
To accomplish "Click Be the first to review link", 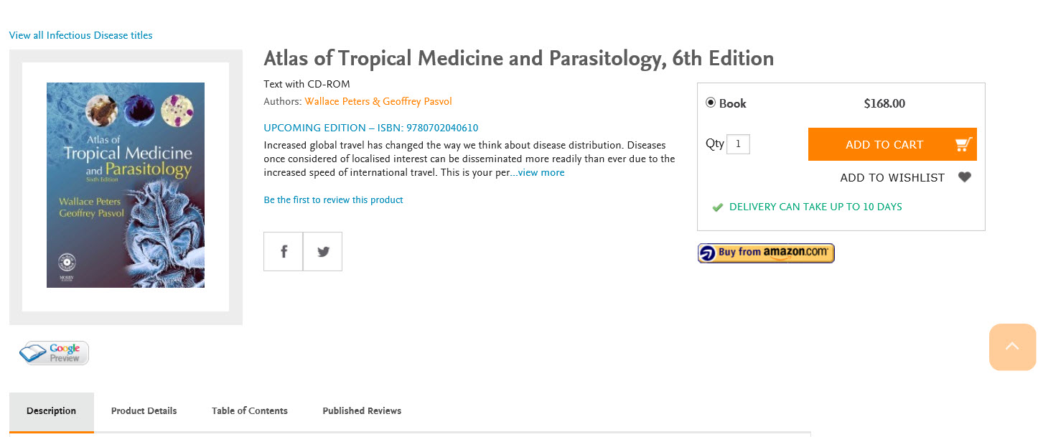I will [333, 200].
